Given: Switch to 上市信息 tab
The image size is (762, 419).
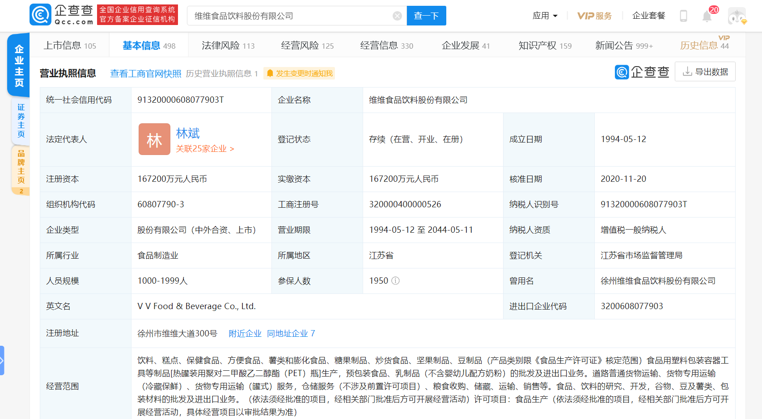Looking at the screenshot, I should coord(70,46).
